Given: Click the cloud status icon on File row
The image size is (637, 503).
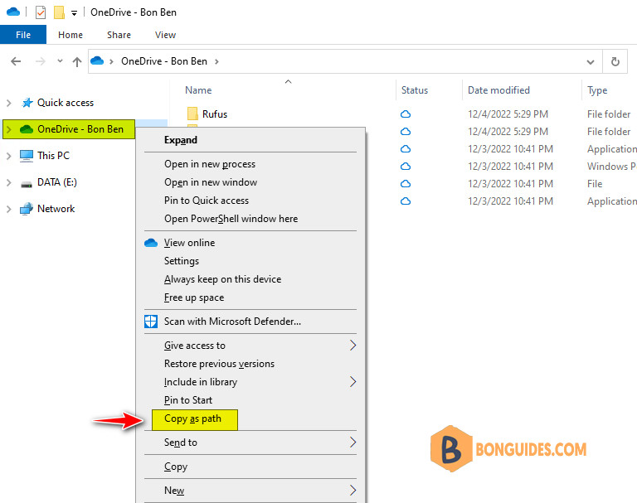Looking at the screenshot, I should click(x=406, y=184).
